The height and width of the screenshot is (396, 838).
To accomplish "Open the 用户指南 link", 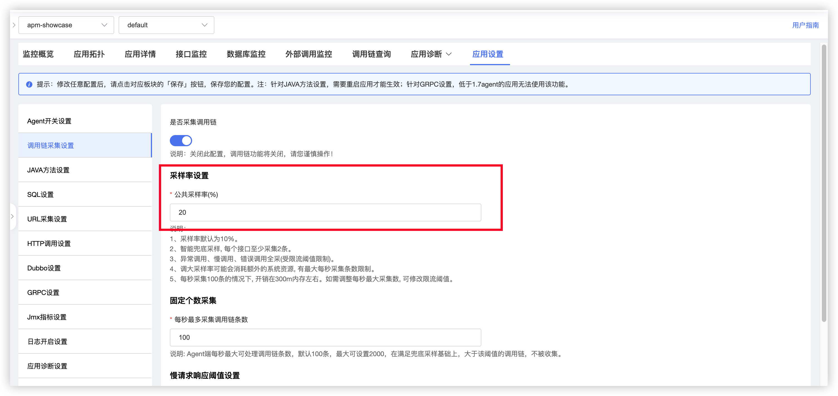I will 805,25.
